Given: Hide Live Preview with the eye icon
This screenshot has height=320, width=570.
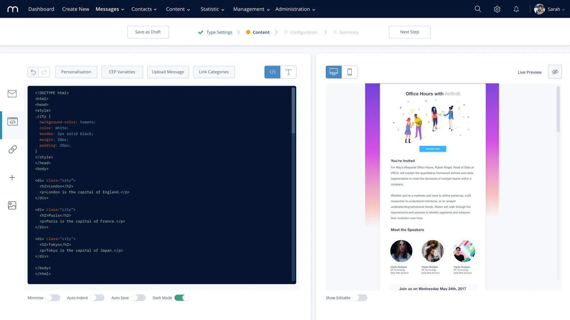Looking at the screenshot, I should (x=555, y=72).
